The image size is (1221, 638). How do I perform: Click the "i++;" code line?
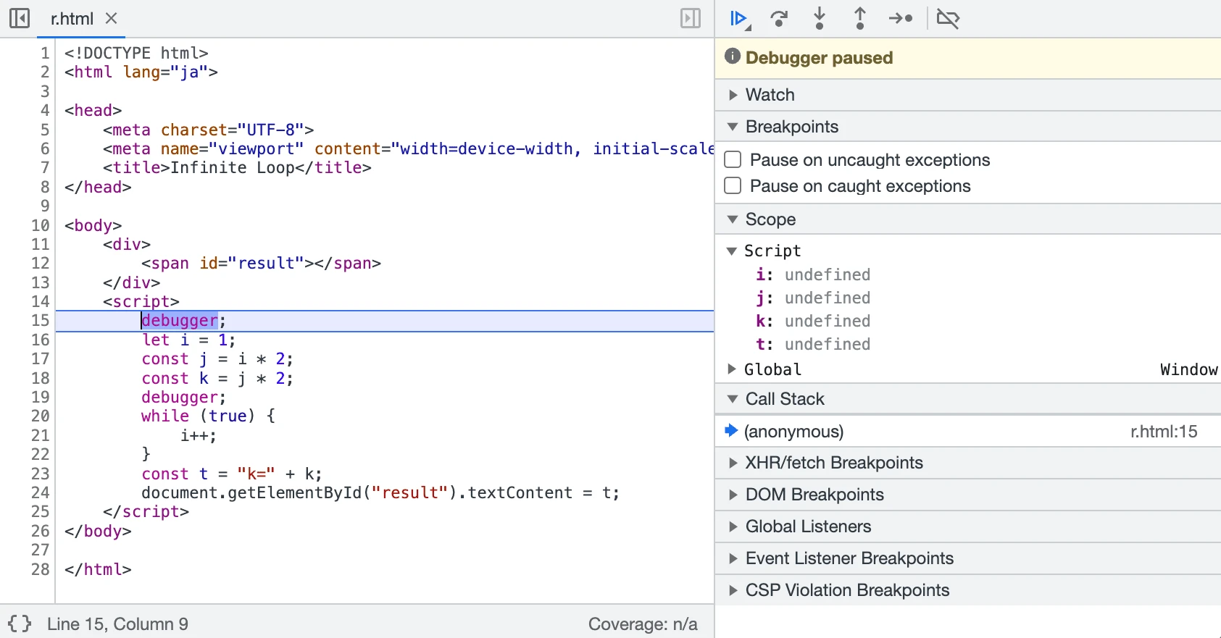pyautogui.click(x=199, y=435)
